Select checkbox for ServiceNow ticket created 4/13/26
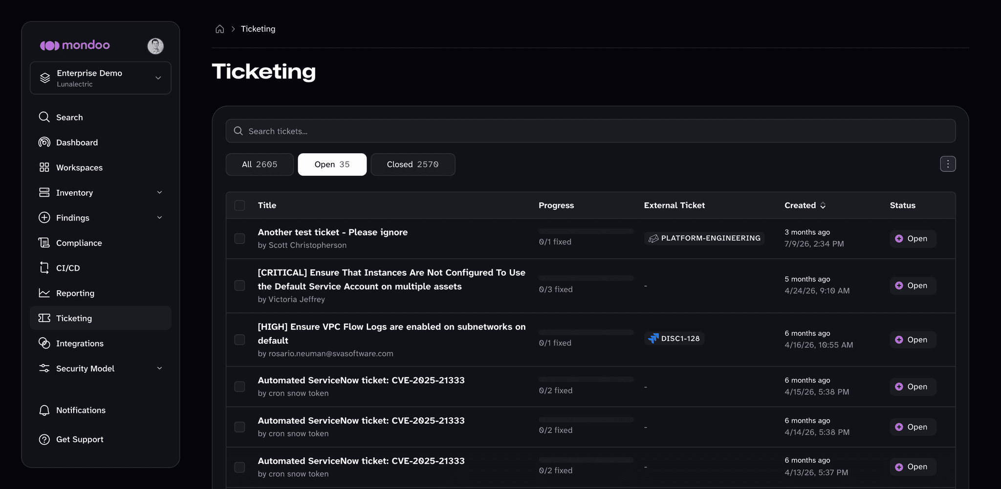Viewport: 1001px width, 489px height. click(x=239, y=467)
